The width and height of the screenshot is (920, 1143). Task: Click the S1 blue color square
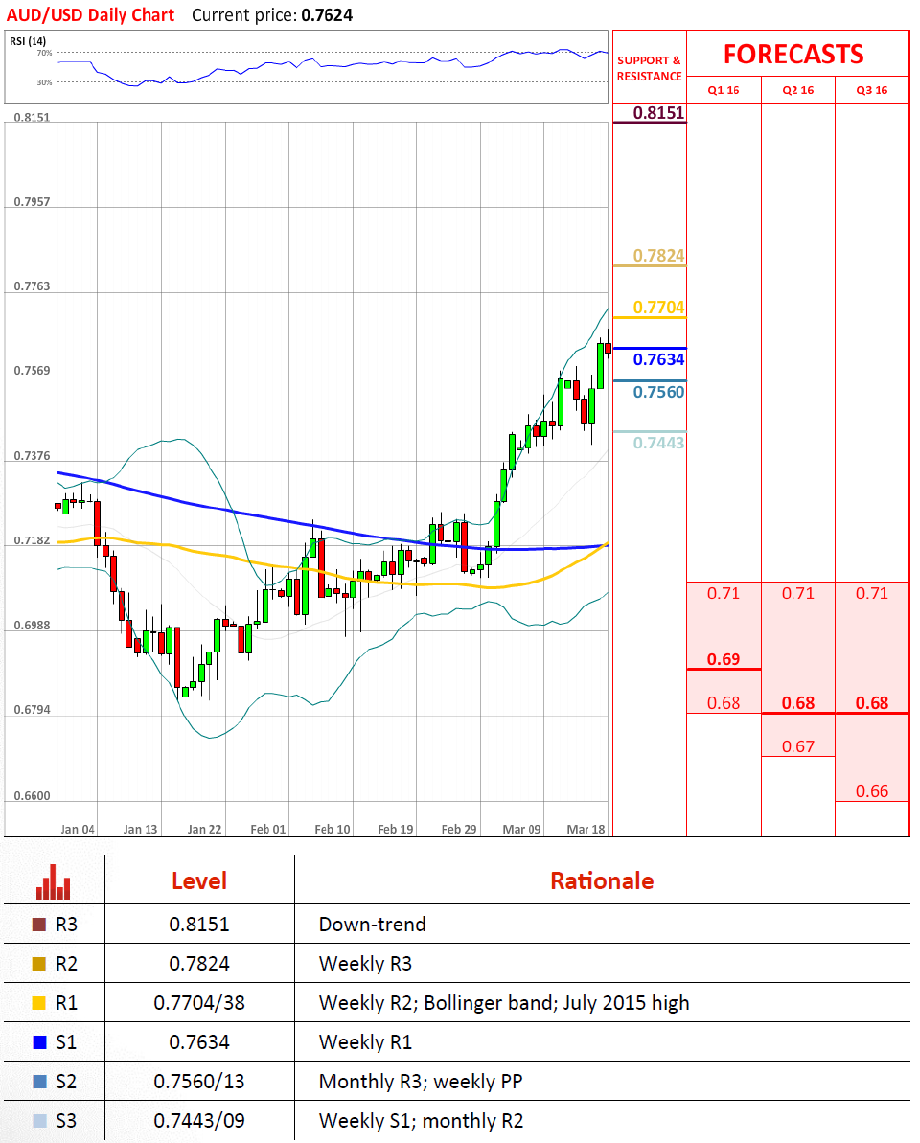pos(39,1042)
